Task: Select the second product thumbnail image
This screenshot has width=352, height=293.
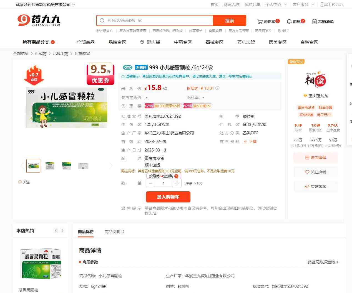Action: pyautogui.click(x=50, y=166)
